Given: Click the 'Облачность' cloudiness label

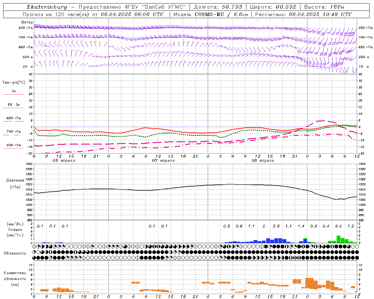Looking at the screenshot, I should point(15,253).
